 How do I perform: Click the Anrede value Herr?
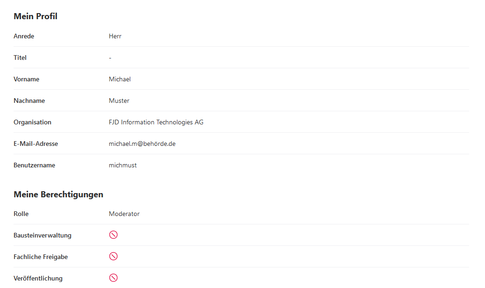click(115, 36)
